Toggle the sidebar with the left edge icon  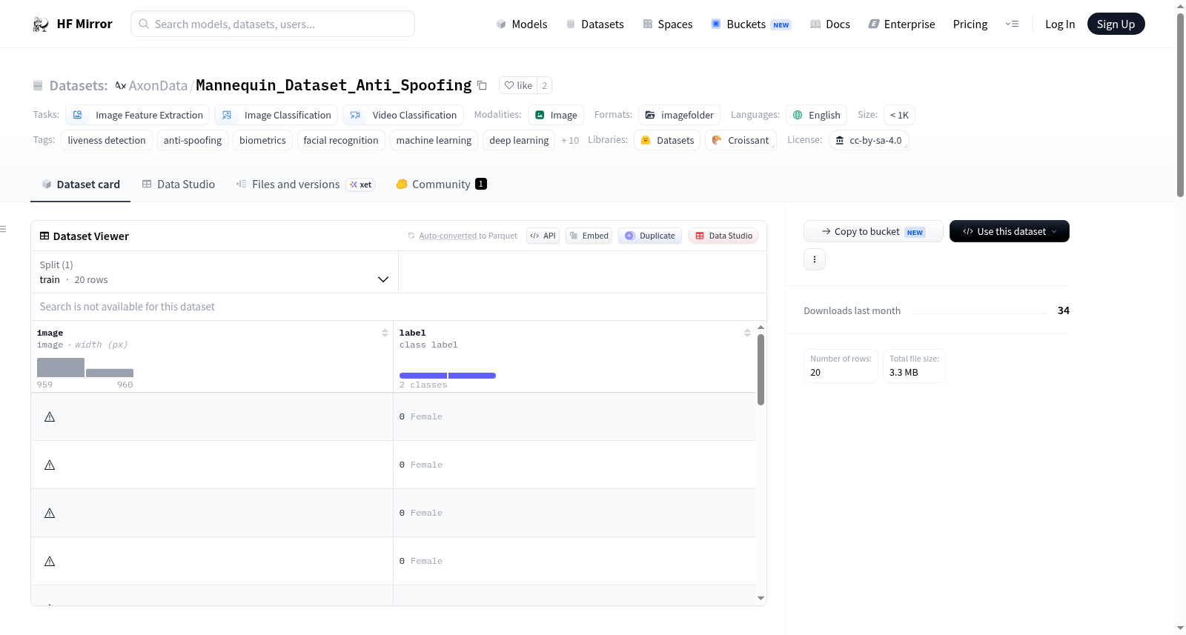(x=3, y=229)
